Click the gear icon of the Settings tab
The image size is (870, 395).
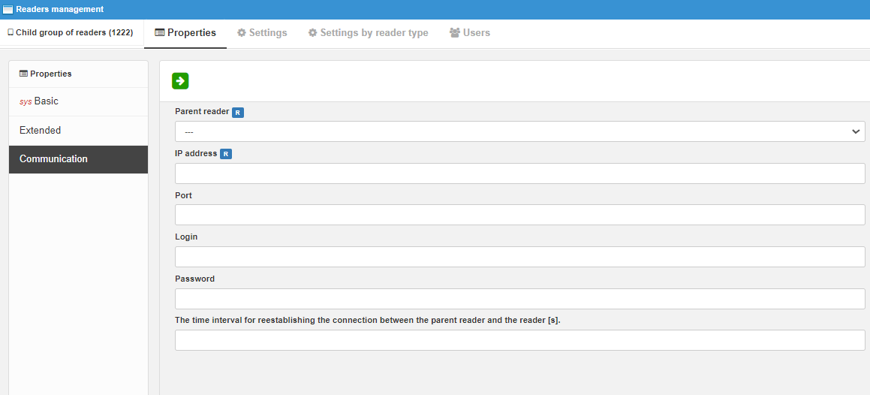(242, 33)
